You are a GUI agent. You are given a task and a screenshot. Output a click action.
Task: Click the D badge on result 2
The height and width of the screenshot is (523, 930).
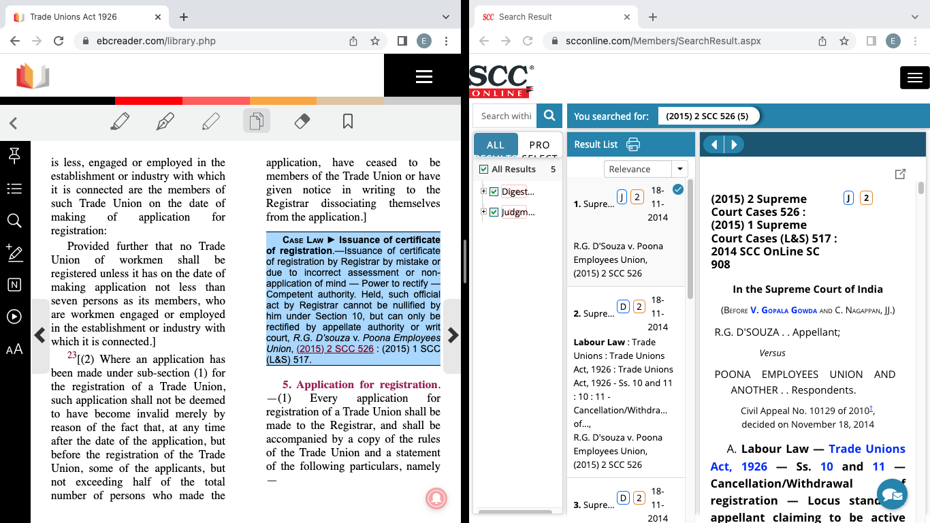(x=622, y=306)
